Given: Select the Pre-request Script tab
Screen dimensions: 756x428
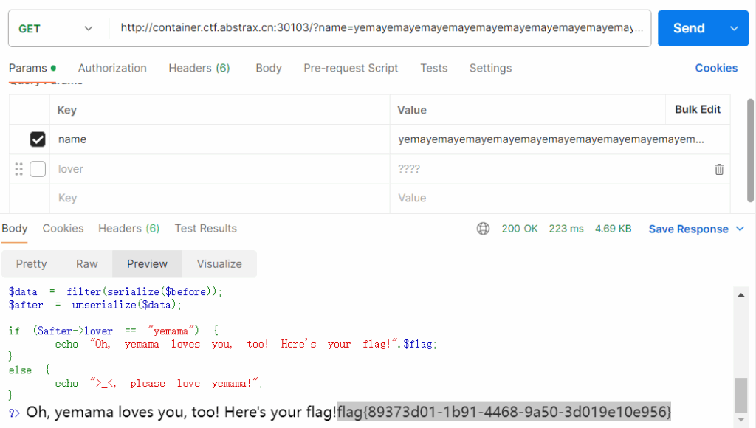Looking at the screenshot, I should point(351,68).
